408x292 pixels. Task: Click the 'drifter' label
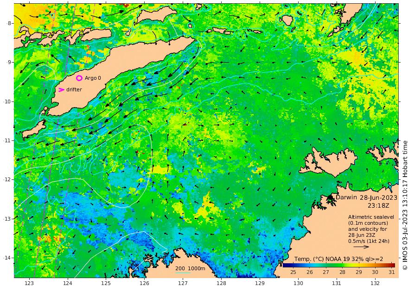(74, 89)
